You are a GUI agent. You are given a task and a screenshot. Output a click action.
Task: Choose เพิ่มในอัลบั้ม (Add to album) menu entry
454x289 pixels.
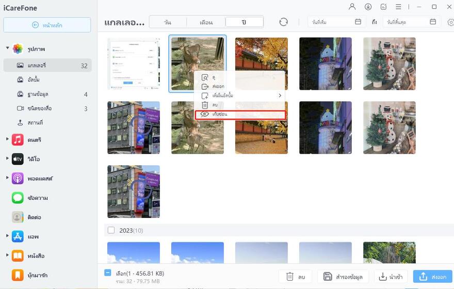click(x=240, y=95)
